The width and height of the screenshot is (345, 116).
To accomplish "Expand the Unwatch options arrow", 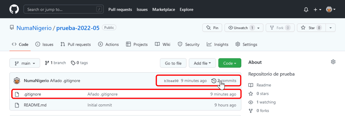I will (259, 28).
